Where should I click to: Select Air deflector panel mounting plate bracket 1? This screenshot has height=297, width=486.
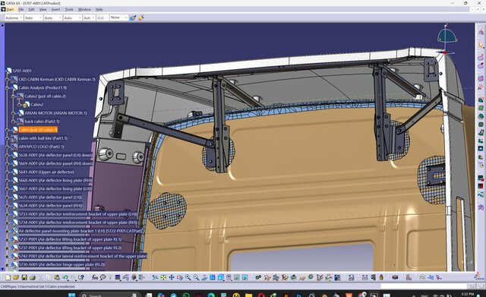click(x=80, y=231)
